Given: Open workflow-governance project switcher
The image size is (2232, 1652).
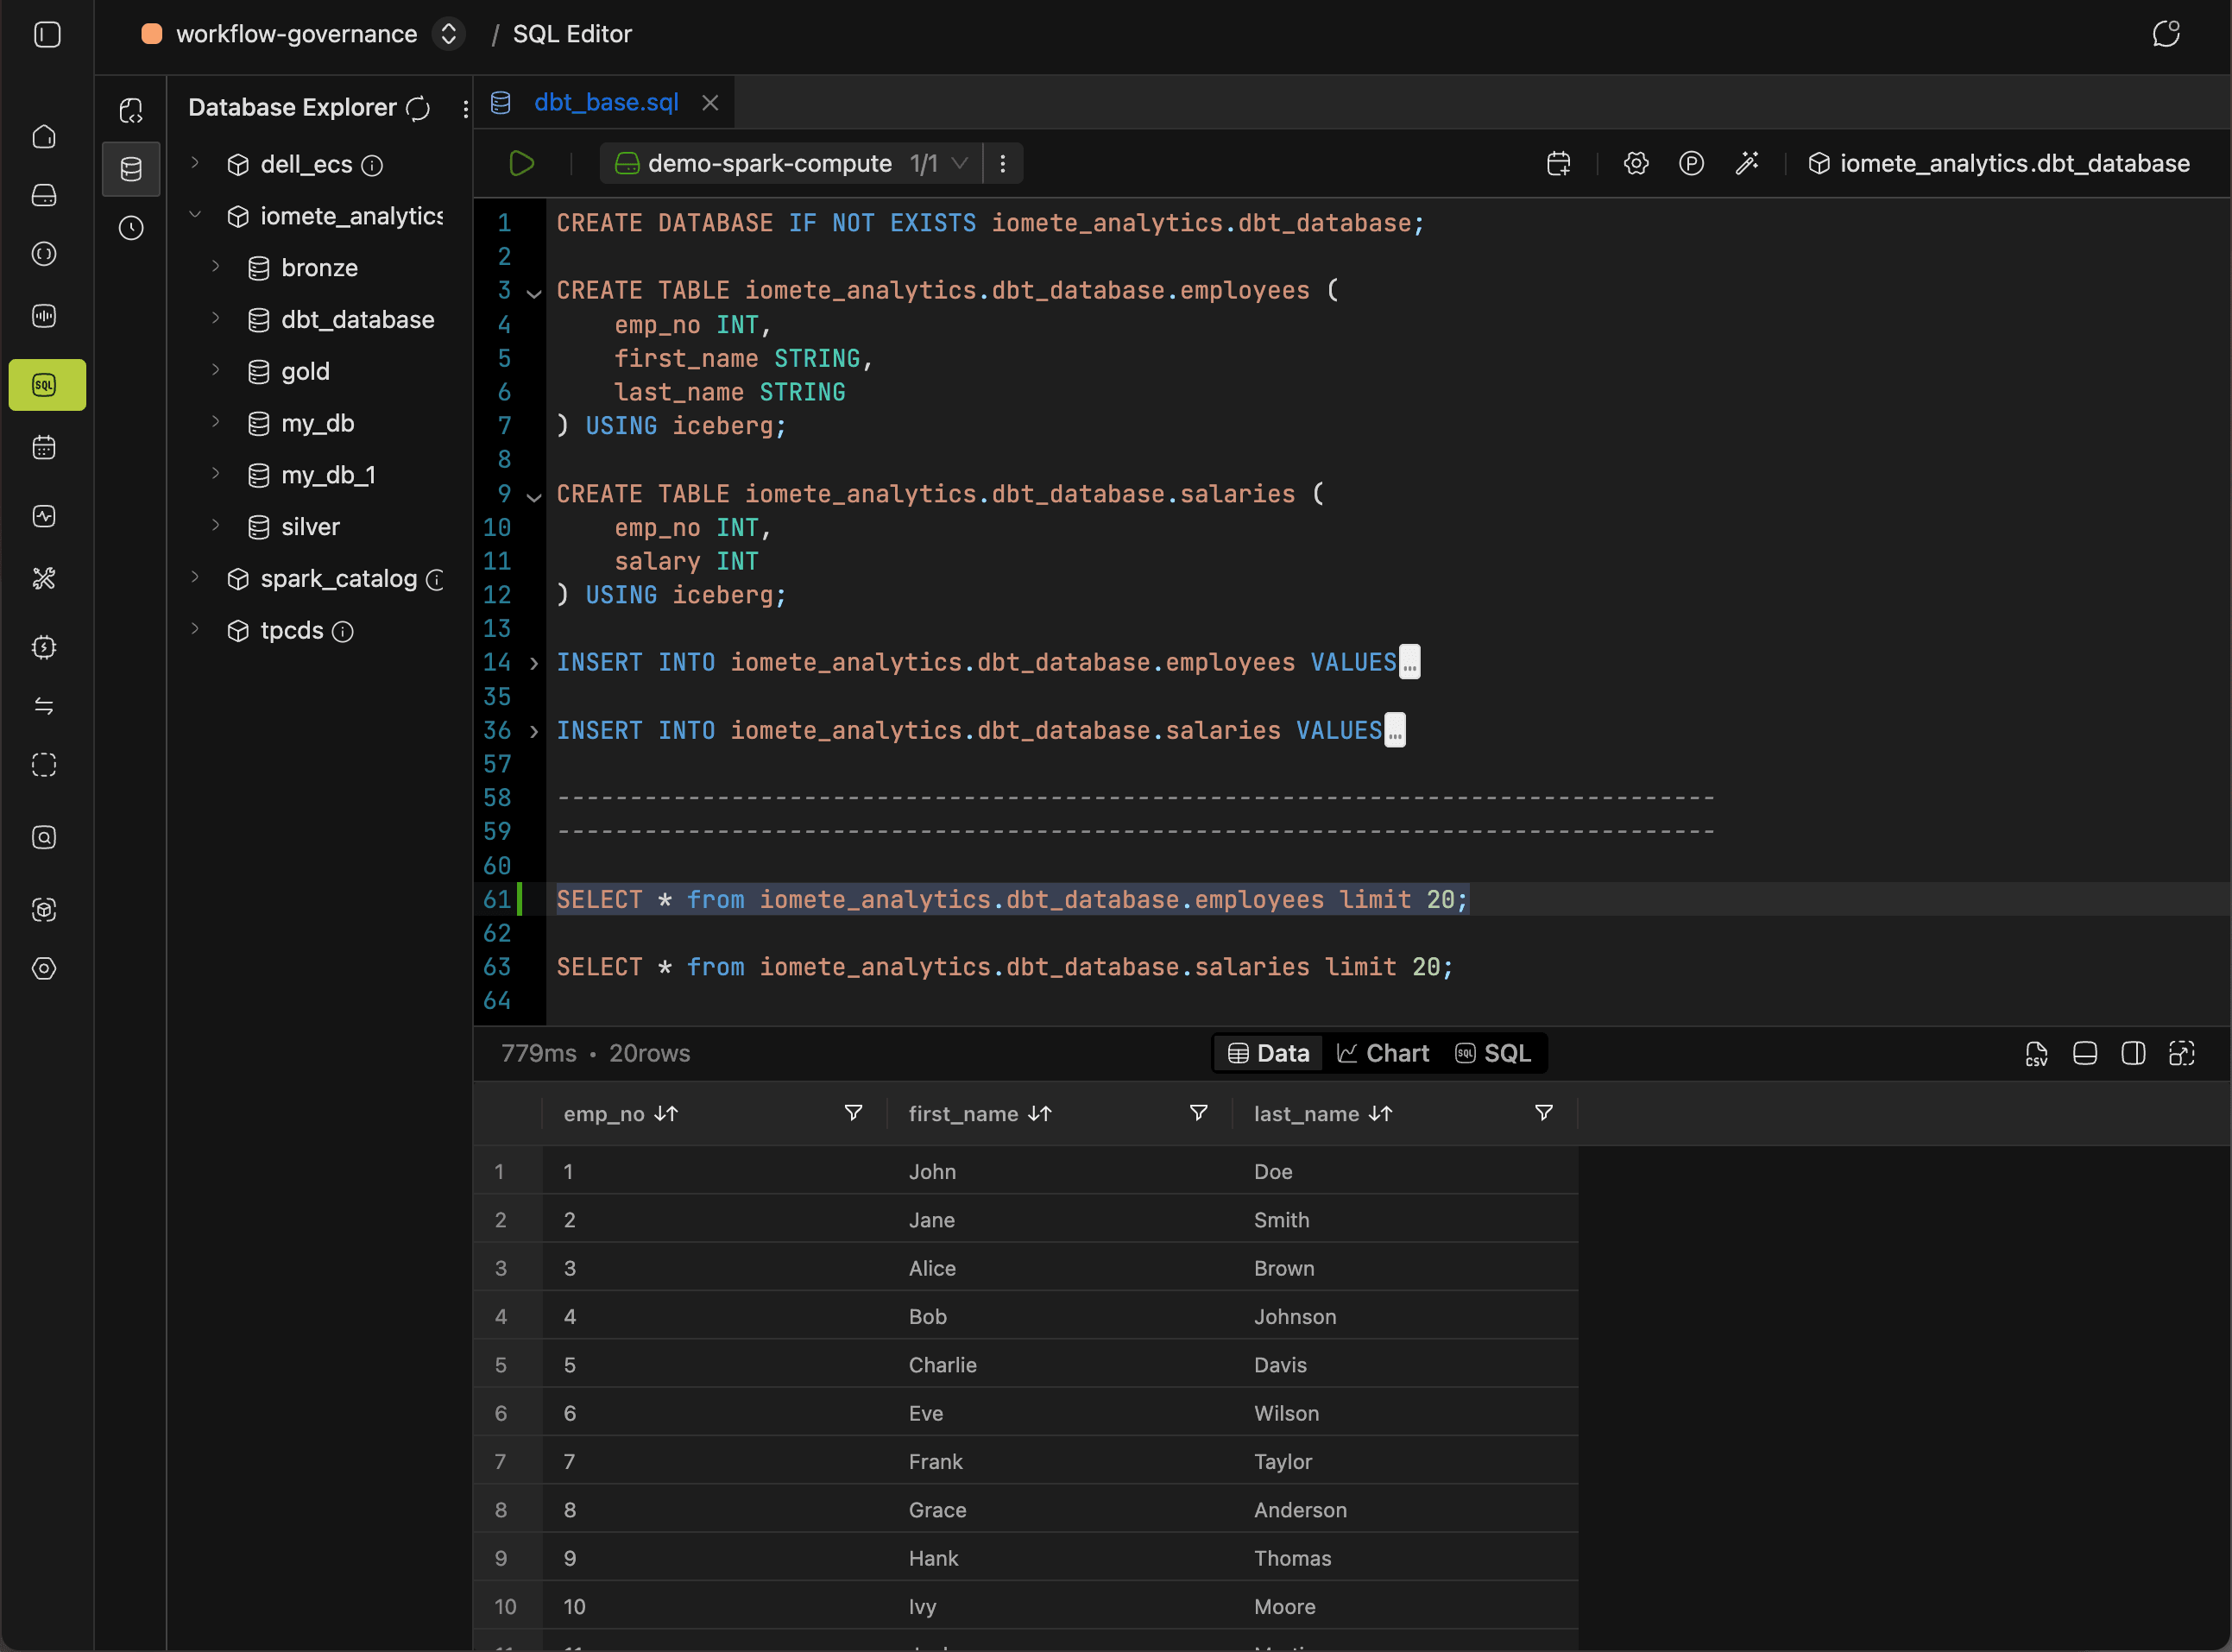Looking at the screenshot, I should tap(449, 34).
